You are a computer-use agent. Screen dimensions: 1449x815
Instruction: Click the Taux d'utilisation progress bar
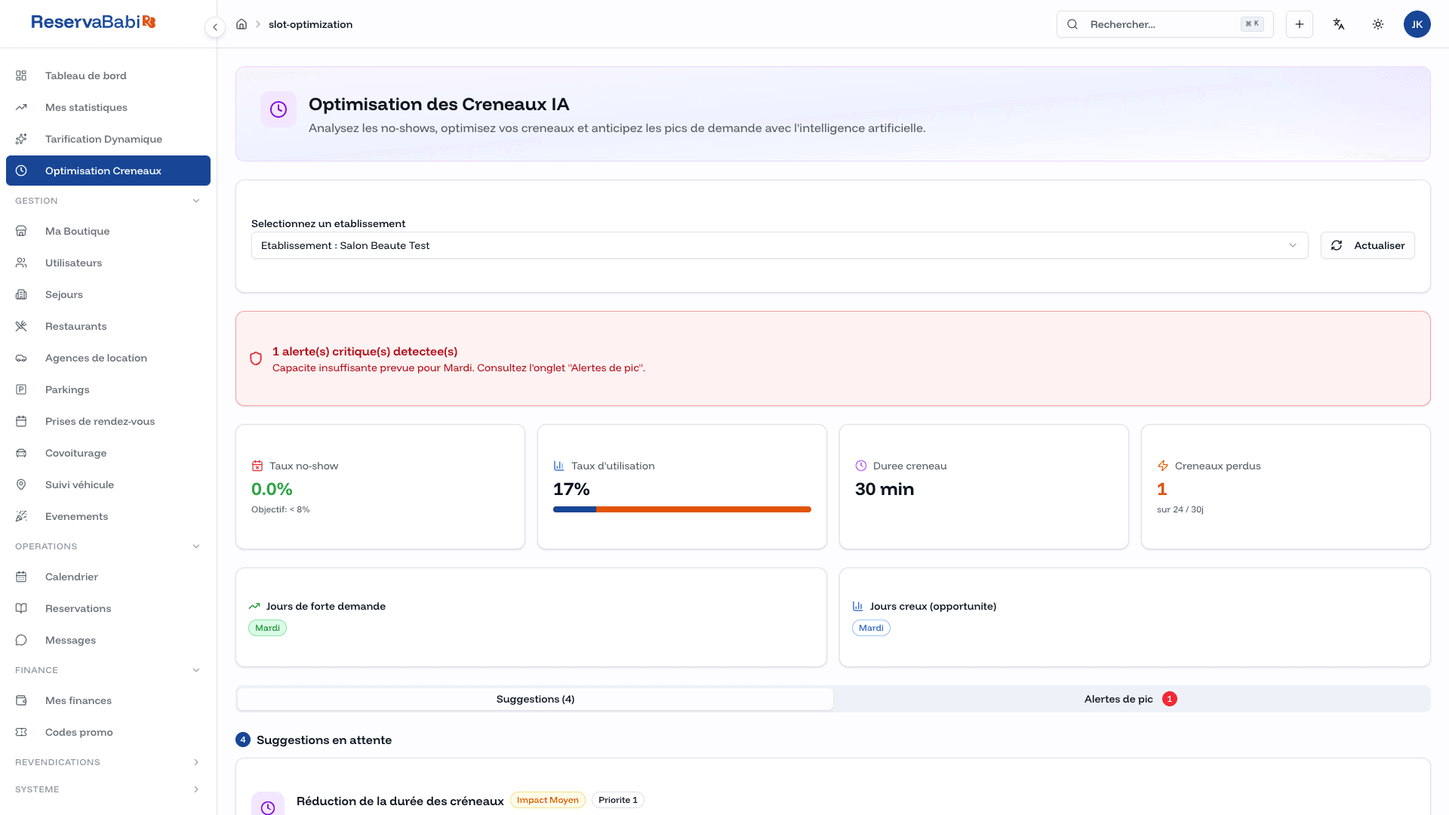point(682,509)
